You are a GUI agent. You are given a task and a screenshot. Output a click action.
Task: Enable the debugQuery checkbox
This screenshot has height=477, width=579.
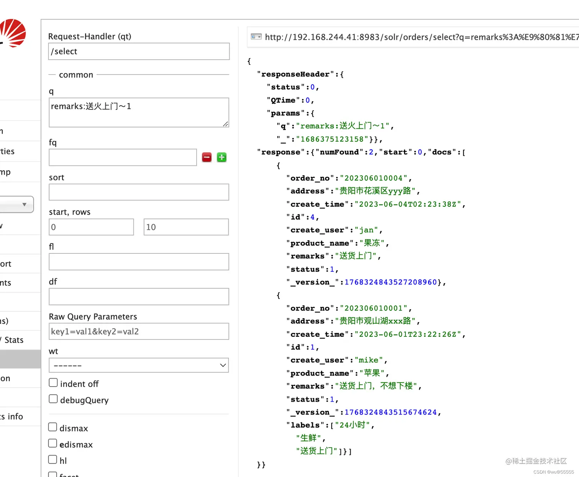(53, 399)
